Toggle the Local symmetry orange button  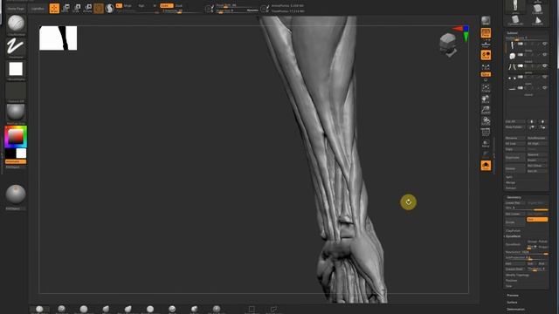486,55
